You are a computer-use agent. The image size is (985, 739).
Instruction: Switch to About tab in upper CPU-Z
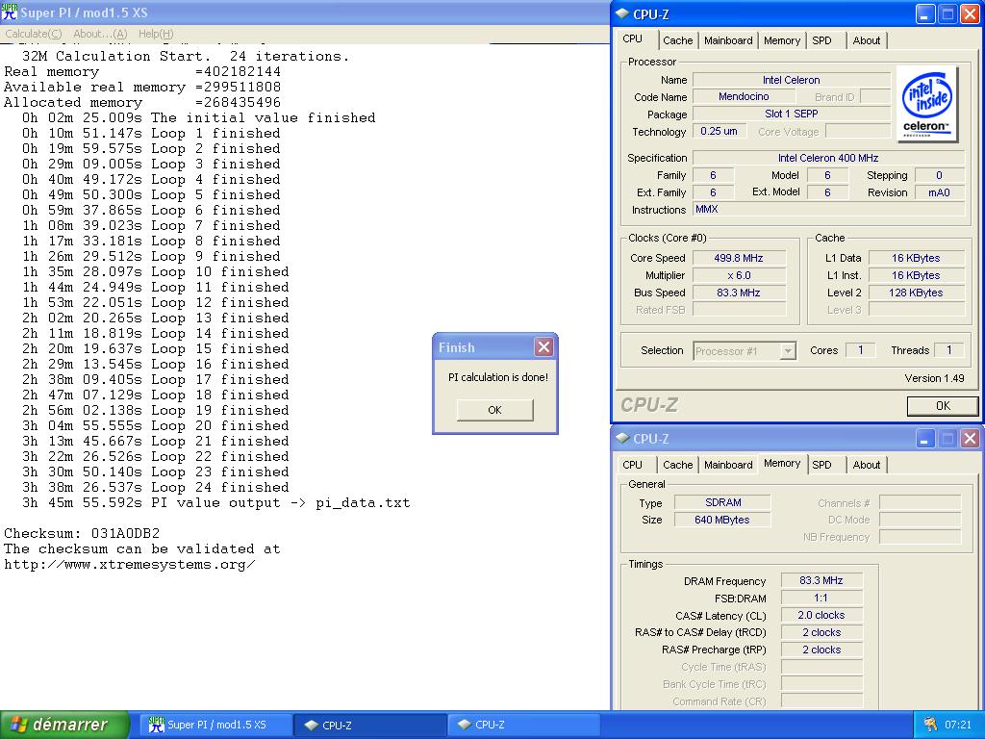pyautogui.click(x=867, y=40)
